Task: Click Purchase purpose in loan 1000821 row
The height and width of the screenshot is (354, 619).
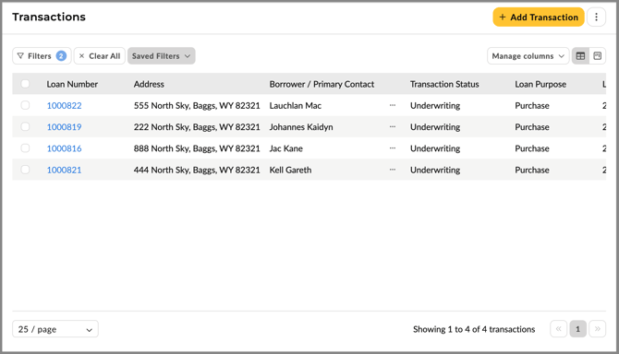Action: (532, 170)
